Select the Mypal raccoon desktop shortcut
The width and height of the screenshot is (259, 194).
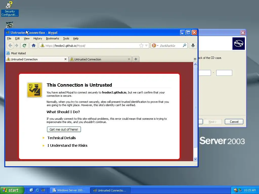click(x=10, y=25)
